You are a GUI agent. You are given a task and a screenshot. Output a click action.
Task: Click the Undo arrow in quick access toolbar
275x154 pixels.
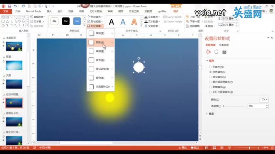pyautogui.click(x=15, y=6)
